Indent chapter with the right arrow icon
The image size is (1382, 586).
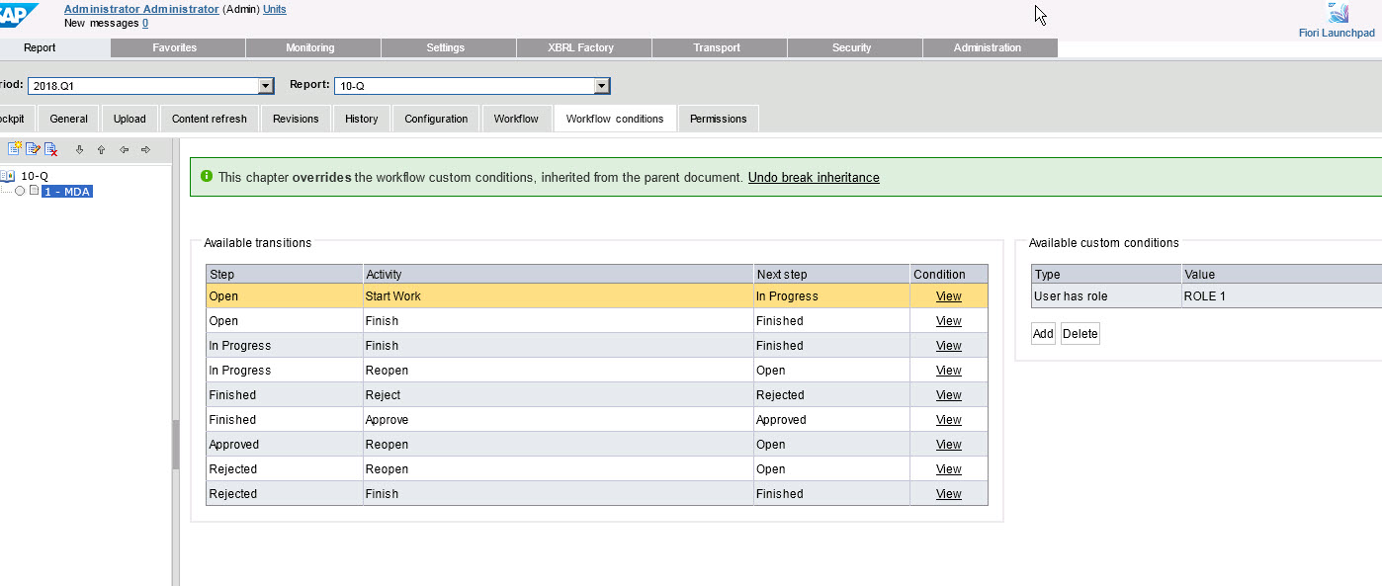pos(145,150)
